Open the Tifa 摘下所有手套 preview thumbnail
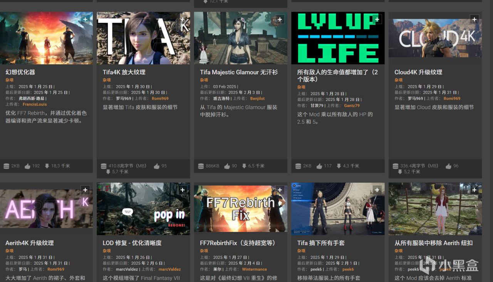 (338, 209)
